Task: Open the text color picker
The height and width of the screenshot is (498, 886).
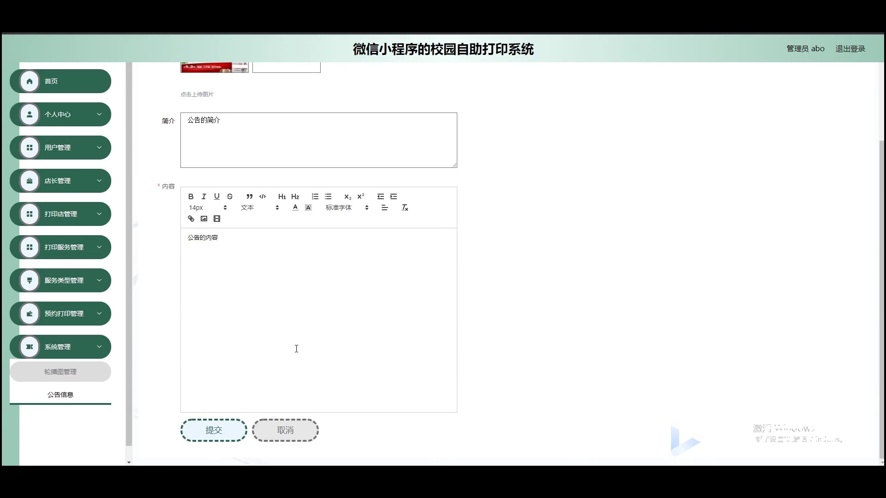Action: tap(295, 207)
